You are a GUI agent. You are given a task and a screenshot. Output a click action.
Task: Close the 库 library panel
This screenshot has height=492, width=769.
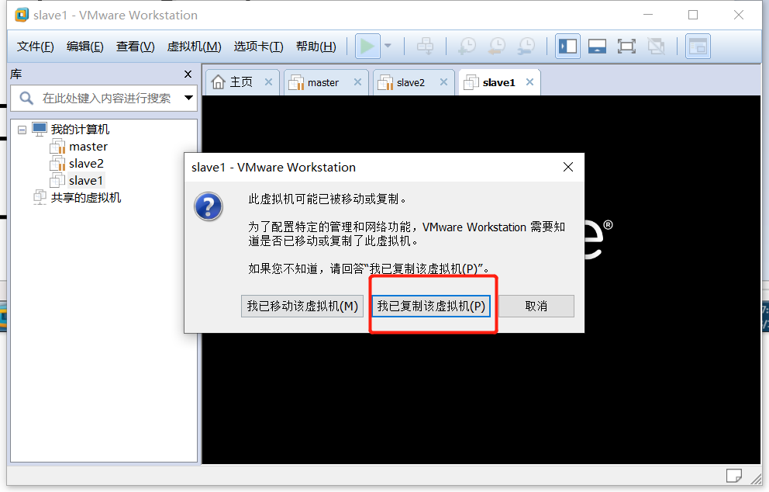[x=188, y=74]
